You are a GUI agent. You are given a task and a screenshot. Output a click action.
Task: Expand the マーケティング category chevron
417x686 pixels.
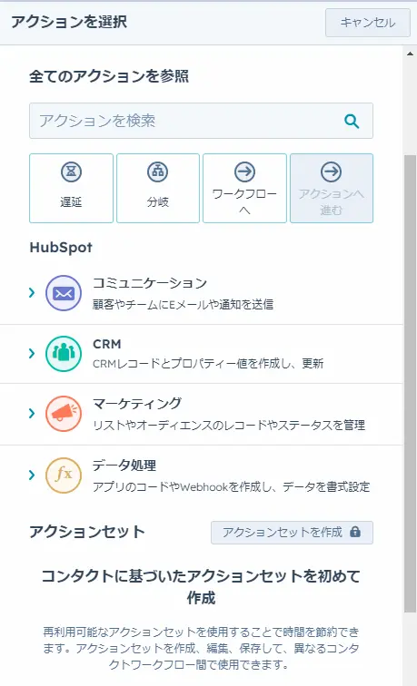coord(32,413)
